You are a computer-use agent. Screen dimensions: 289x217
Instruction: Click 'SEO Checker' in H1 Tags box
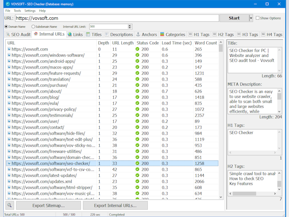(x=241, y=133)
